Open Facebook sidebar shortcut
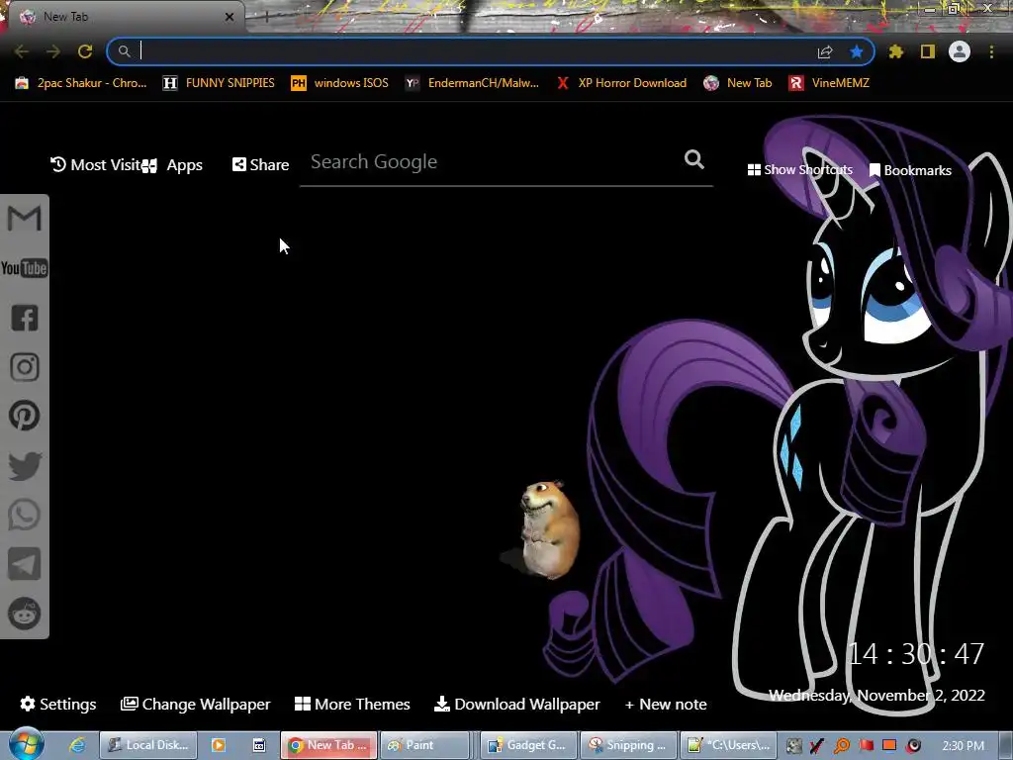This screenshot has height=760, width=1013. point(24,318)
